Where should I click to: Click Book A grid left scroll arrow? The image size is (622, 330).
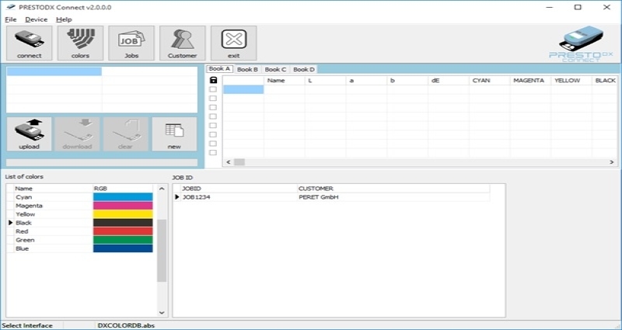tap(228, 162)
